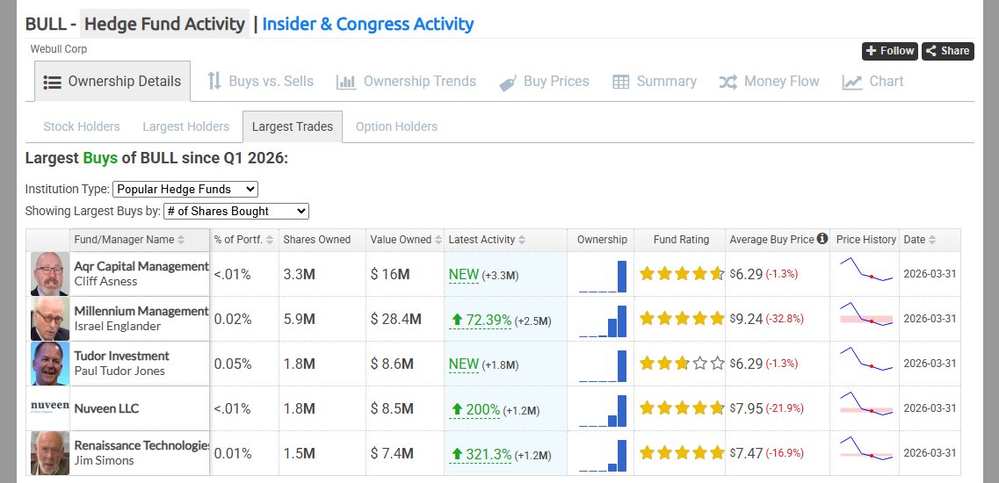This screenshot has height=483, width=999.
Task: Click Tudor Investment price history sparkline
Action: coord(866,359)
